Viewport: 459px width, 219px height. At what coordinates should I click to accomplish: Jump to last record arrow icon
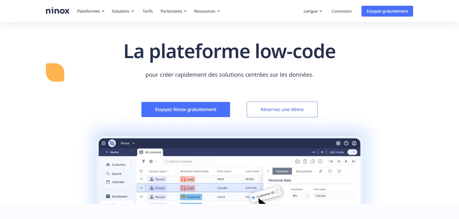[x=354, y=161]
